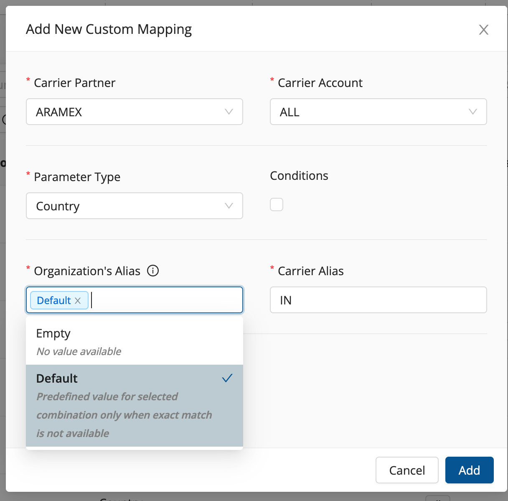Click inside the Organization's Alias text area
508x501 pixels.
pos(167,300)
